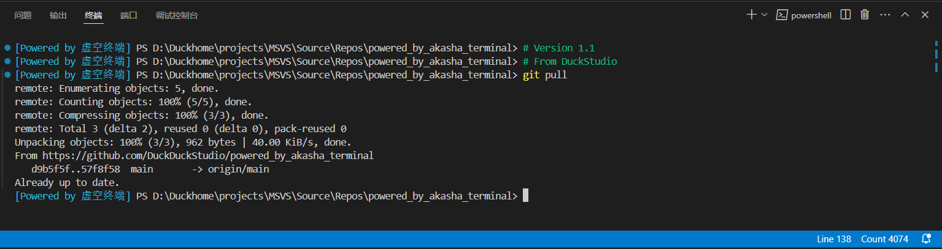Viewport: 942px width, 249px height.
Task: Maximize panel size with the up chevron
Action: tap(905, 15)
